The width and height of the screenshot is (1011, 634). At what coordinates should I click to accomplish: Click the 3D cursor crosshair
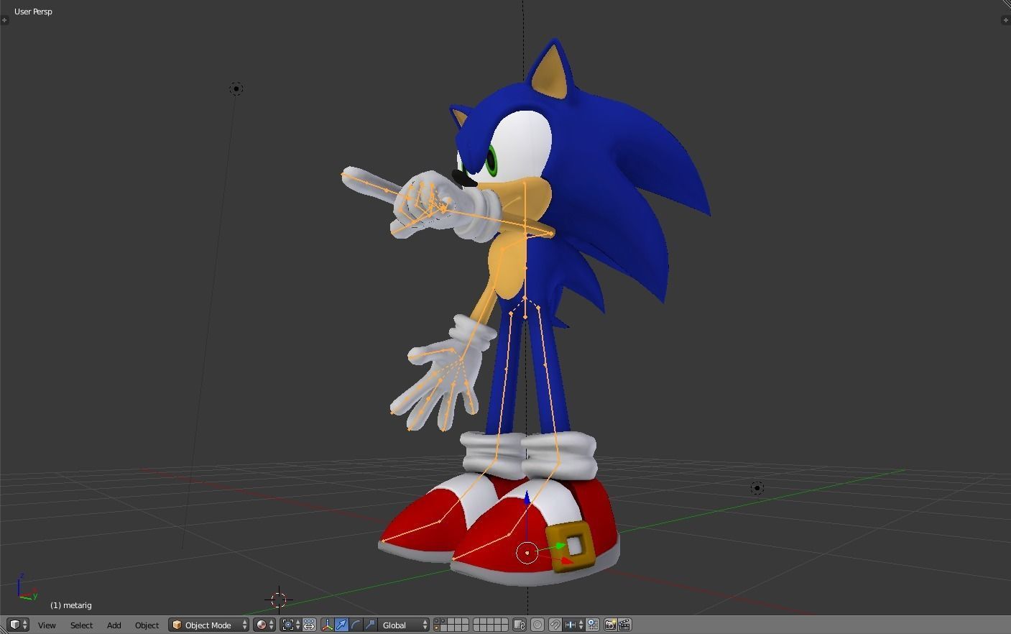point(279,599)
